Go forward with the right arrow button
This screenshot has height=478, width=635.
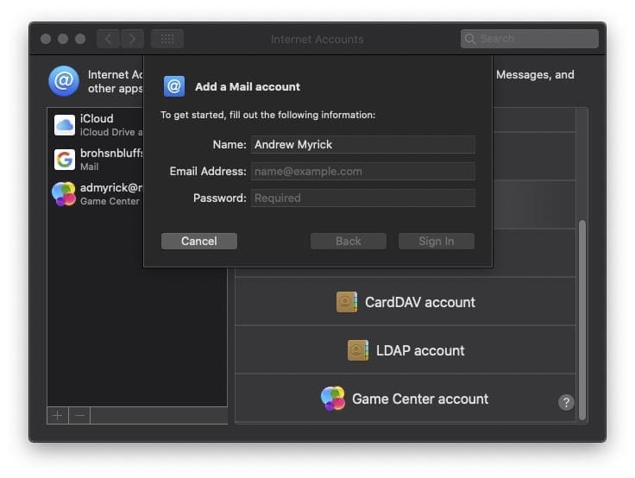coord(132,39)
